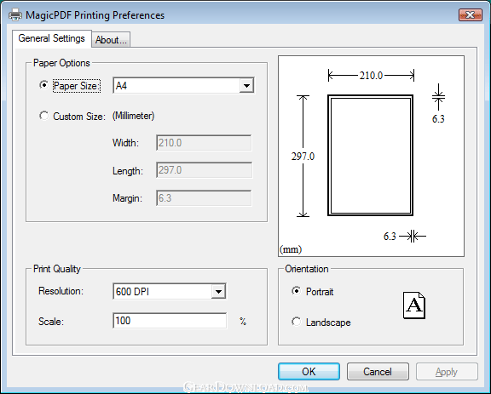Click the Width field showing 210.0
Screen dimensions: 491x394
204,143
